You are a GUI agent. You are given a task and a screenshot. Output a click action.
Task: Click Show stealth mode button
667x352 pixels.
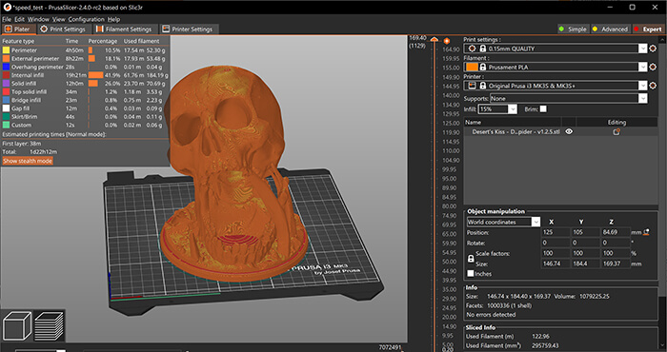coord(28,161)
